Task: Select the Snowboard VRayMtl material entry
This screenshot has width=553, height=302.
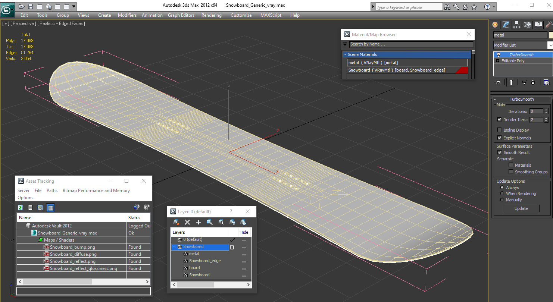Action: tap(407, 70)
